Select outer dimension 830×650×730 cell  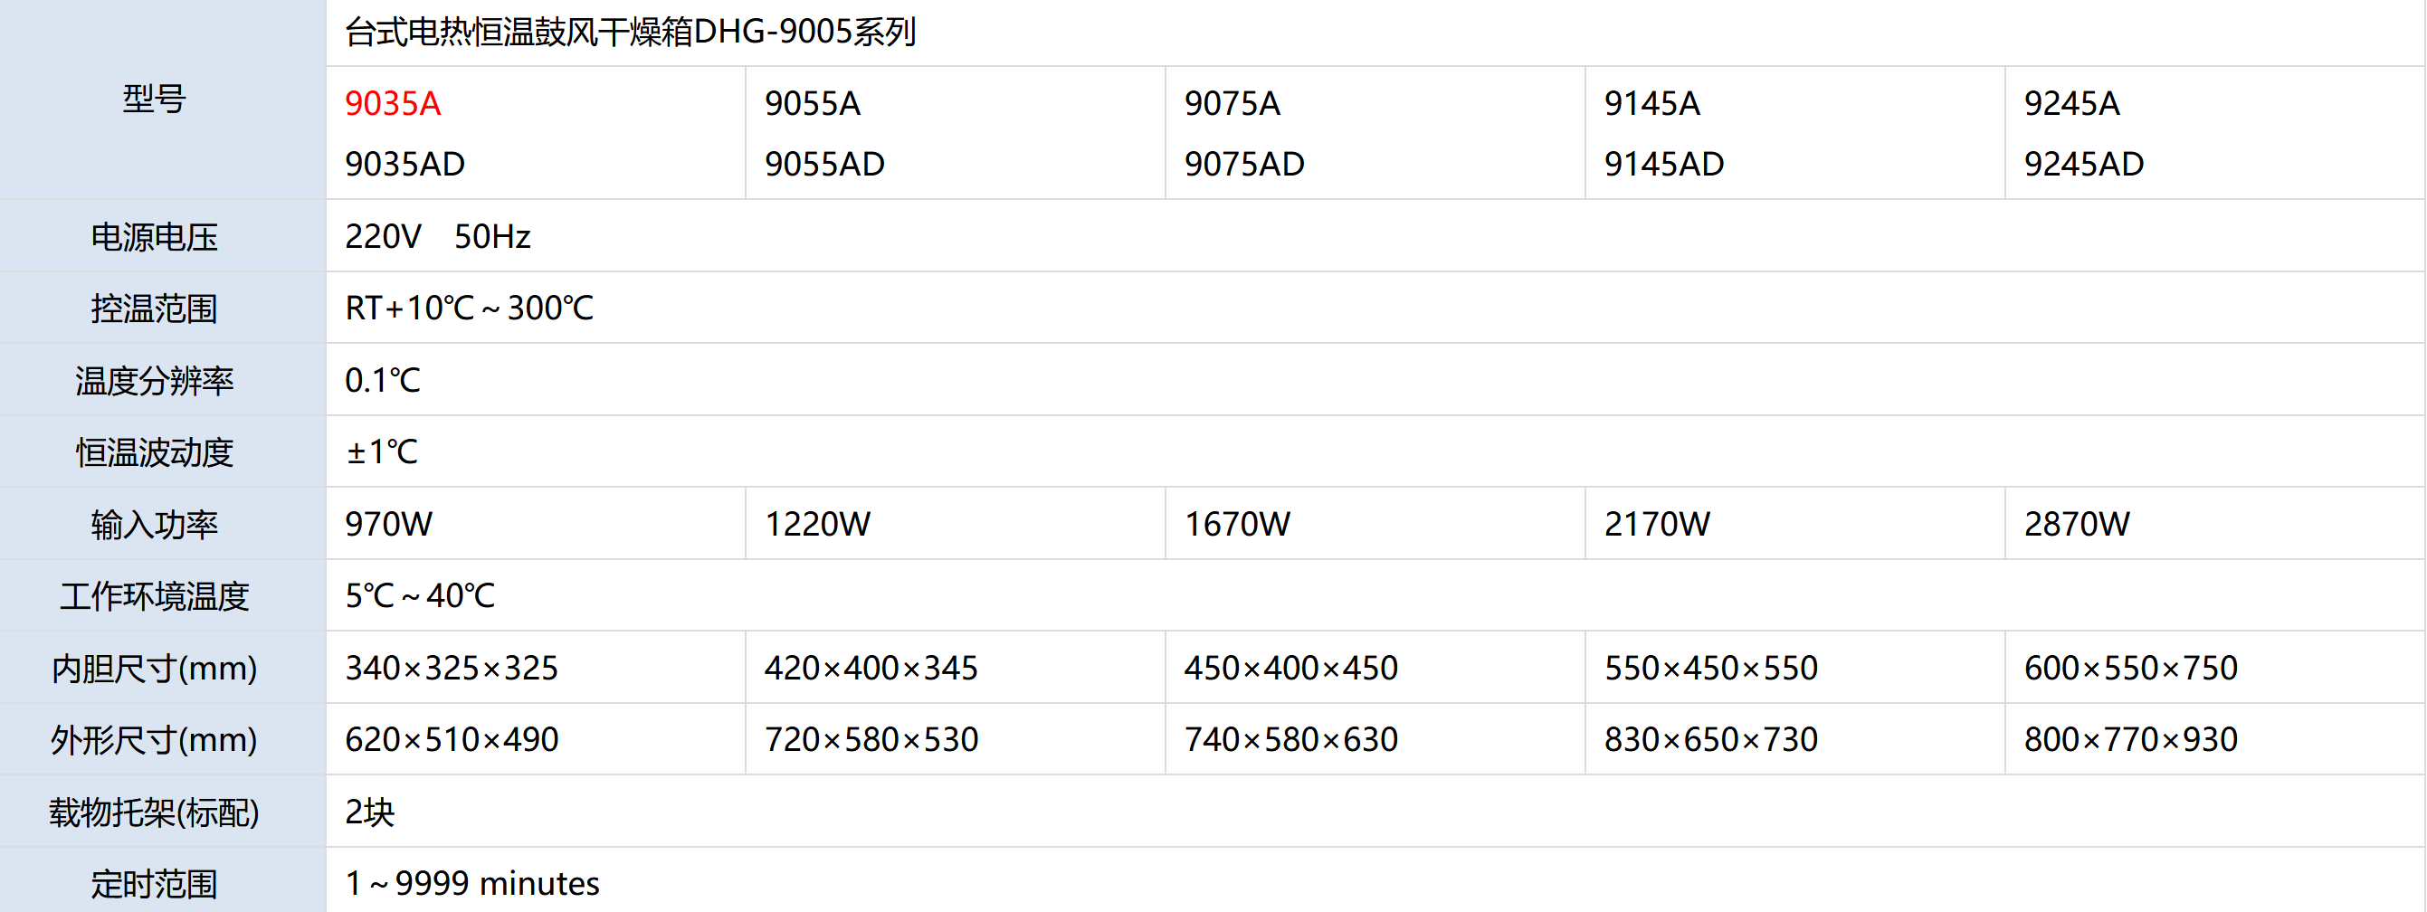coord(1711,739)
